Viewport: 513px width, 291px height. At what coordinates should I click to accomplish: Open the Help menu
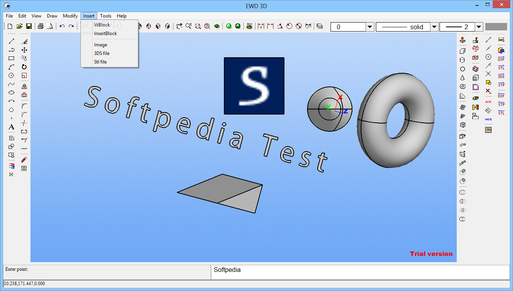[122, 16]
